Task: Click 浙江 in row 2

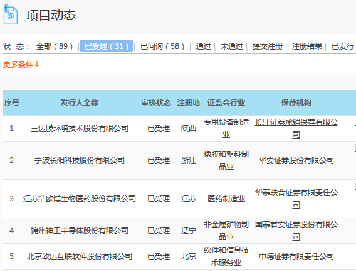Action: click(189, 161)
